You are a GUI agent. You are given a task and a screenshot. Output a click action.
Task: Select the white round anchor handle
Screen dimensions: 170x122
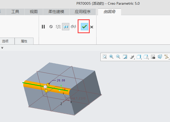(x=45, y=87)
